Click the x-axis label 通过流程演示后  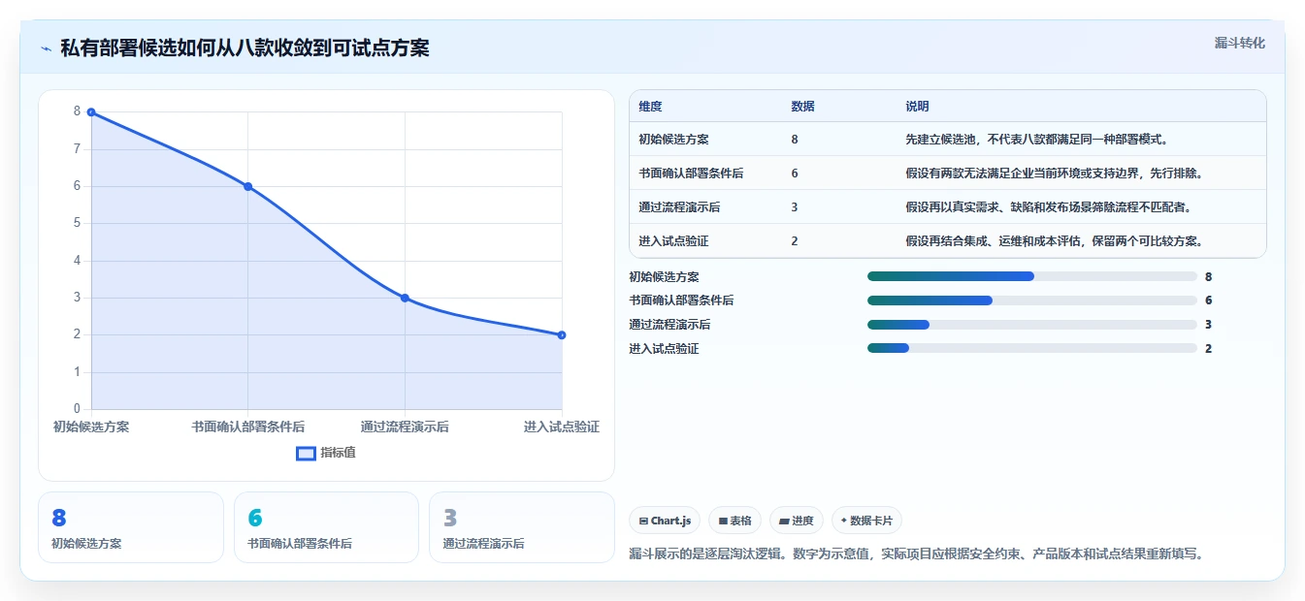point(405,427)
